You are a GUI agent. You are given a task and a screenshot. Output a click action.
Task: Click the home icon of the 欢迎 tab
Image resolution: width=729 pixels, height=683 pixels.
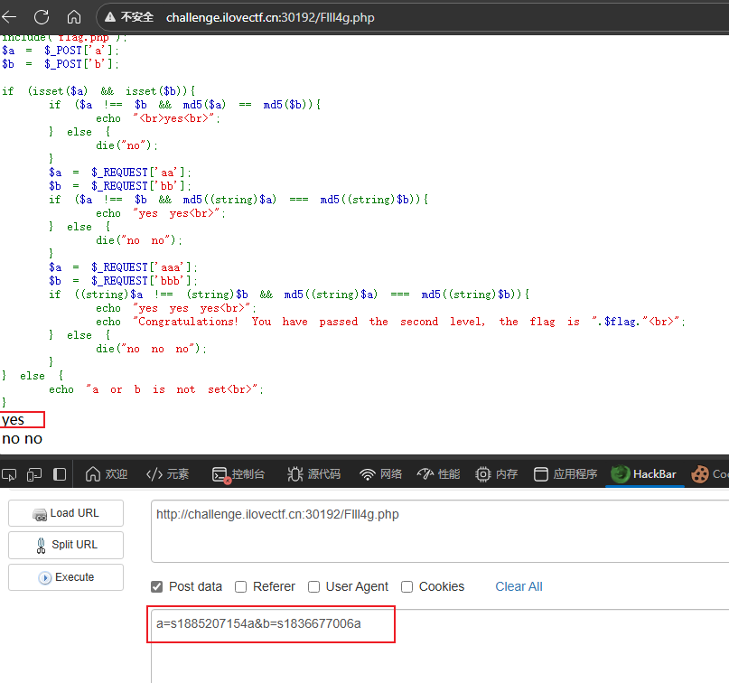click(x=93, y=474)
